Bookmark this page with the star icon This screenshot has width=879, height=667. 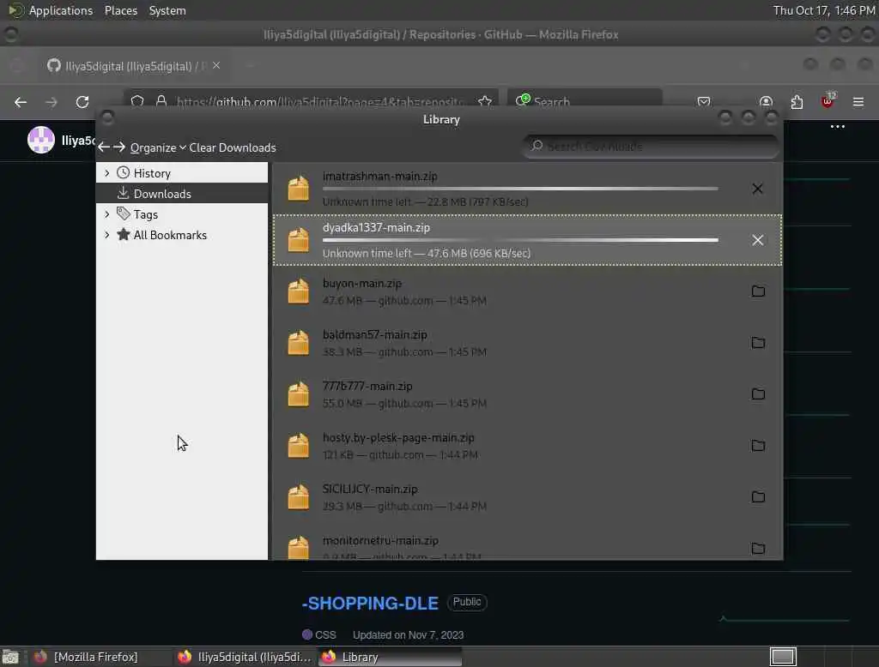coord(485,102)
